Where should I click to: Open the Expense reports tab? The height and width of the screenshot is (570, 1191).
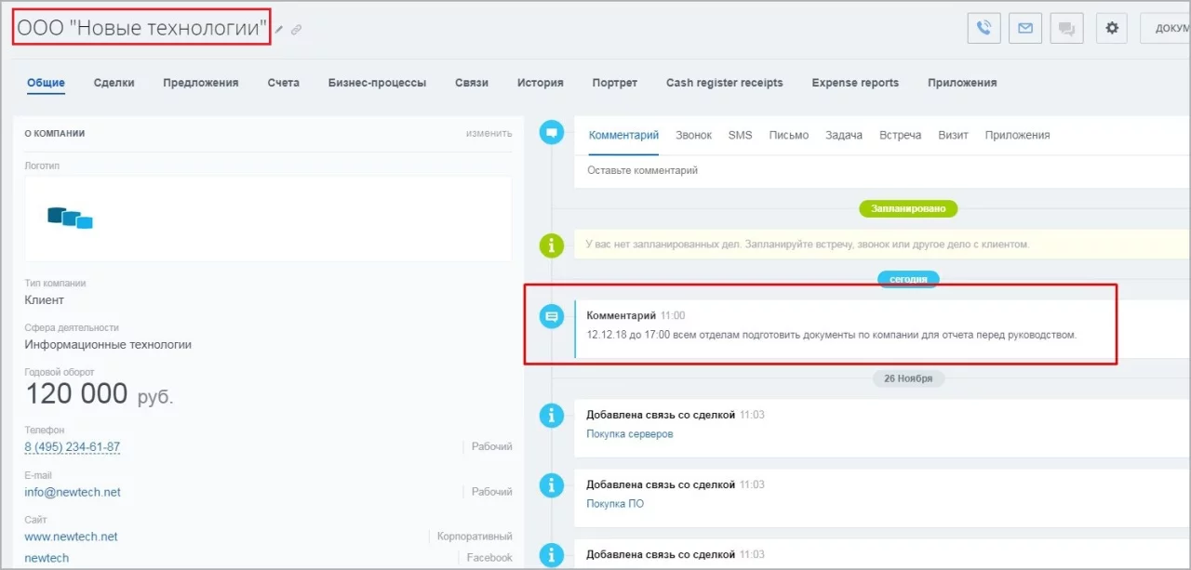[x=855, y=83]
